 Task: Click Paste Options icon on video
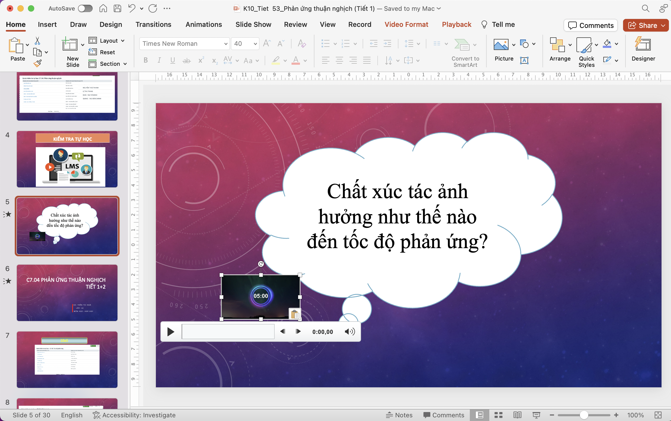[x=295, y=314]
